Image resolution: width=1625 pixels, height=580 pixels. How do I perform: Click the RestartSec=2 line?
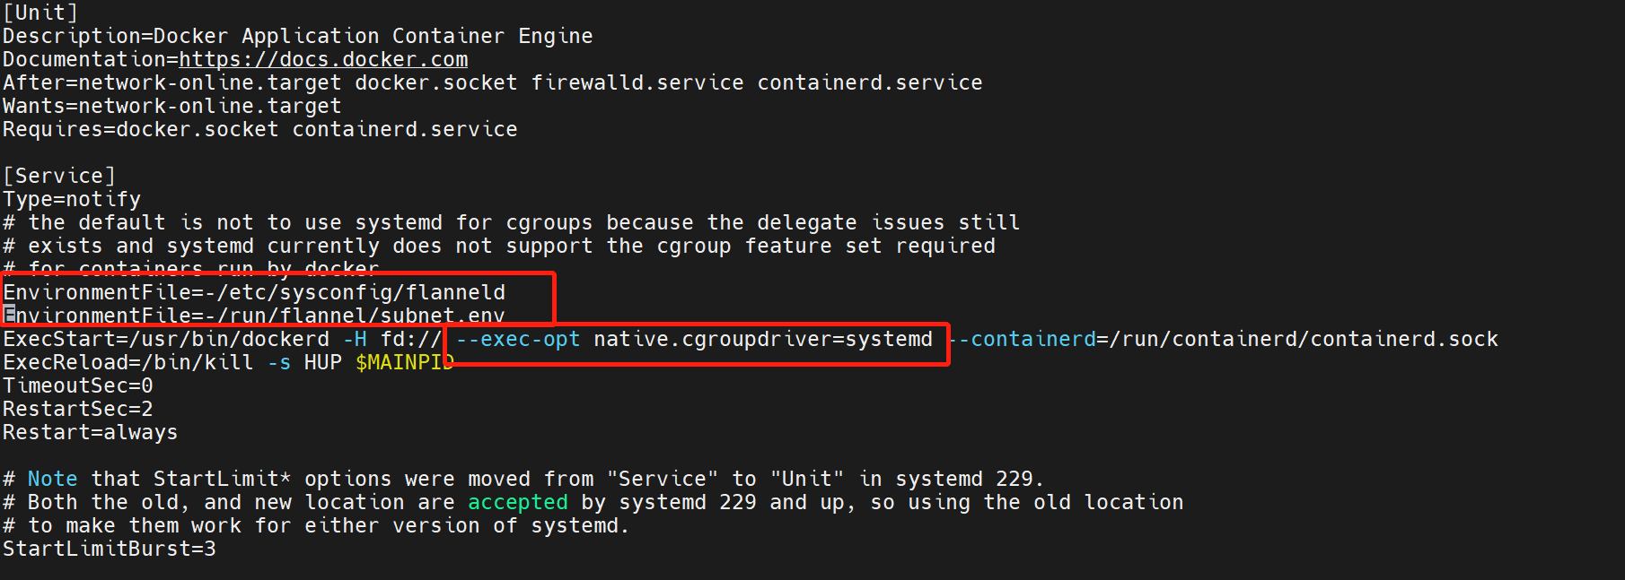pyautogui.click(x=78, y=409)
